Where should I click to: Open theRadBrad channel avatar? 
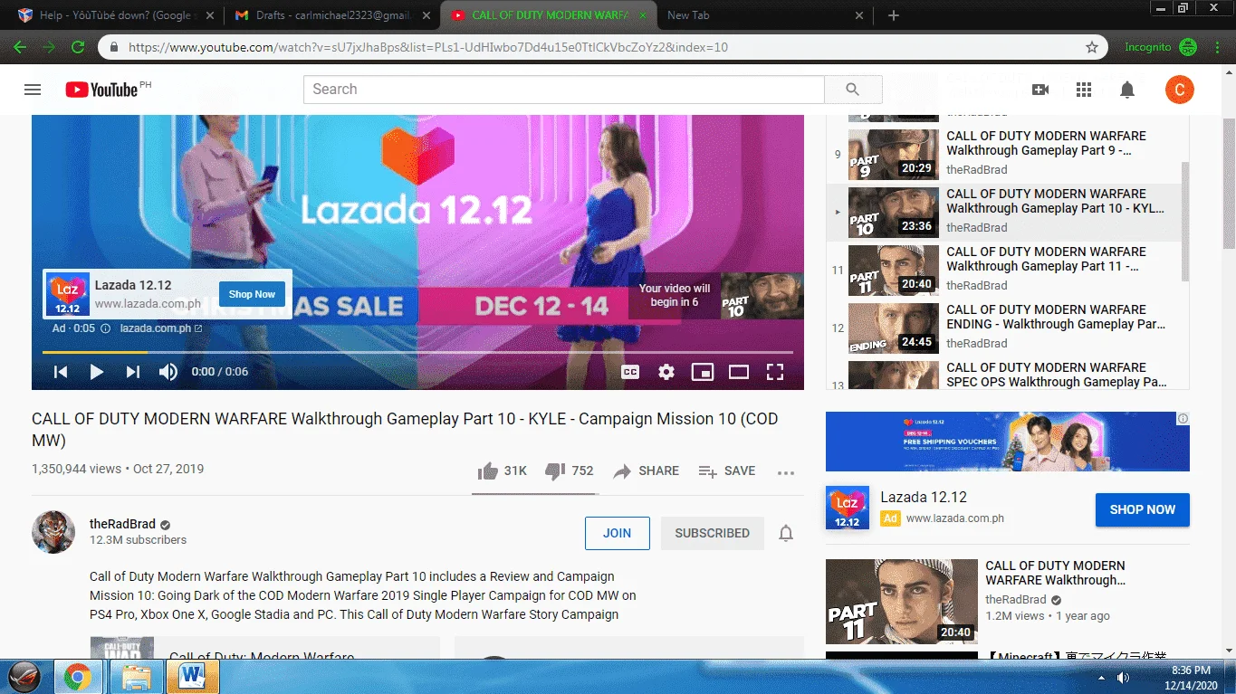53,532
